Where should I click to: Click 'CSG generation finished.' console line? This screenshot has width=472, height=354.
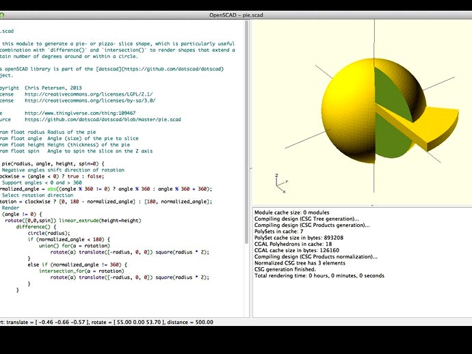pos(285,269)
